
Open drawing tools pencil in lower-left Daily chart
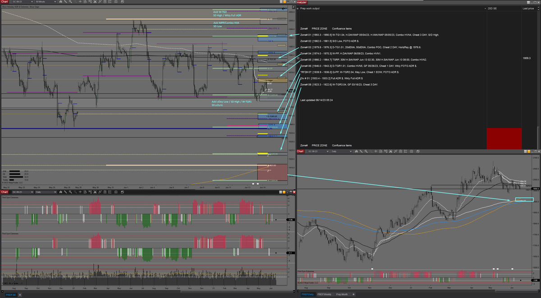[65, 192]
